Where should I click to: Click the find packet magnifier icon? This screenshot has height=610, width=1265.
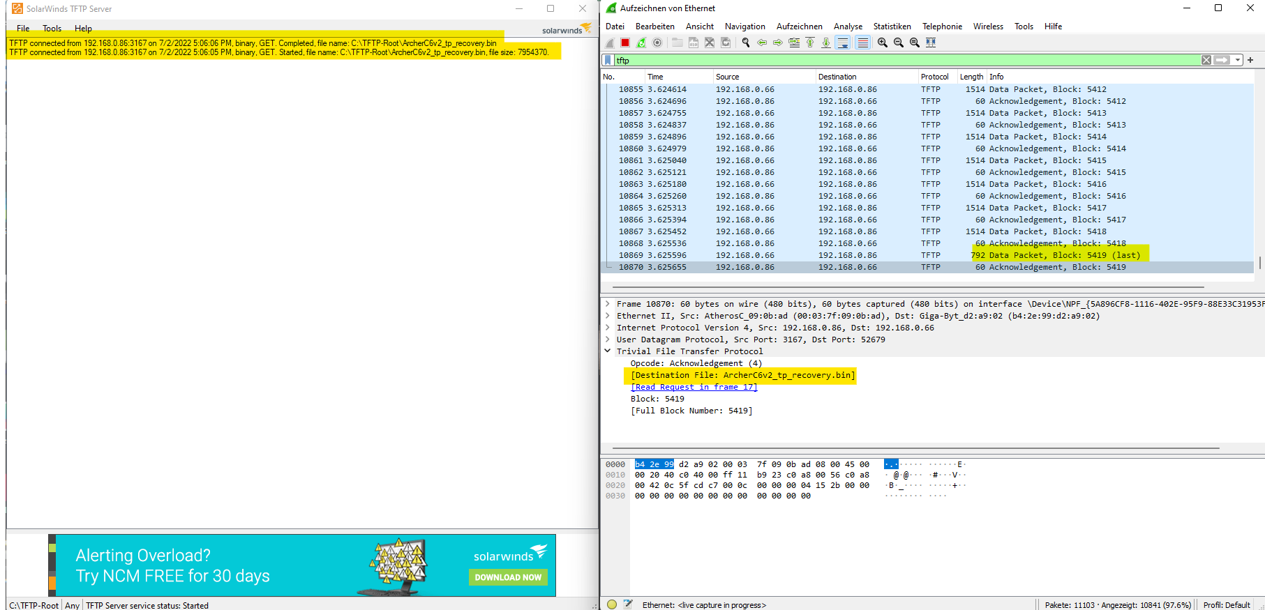746,43
